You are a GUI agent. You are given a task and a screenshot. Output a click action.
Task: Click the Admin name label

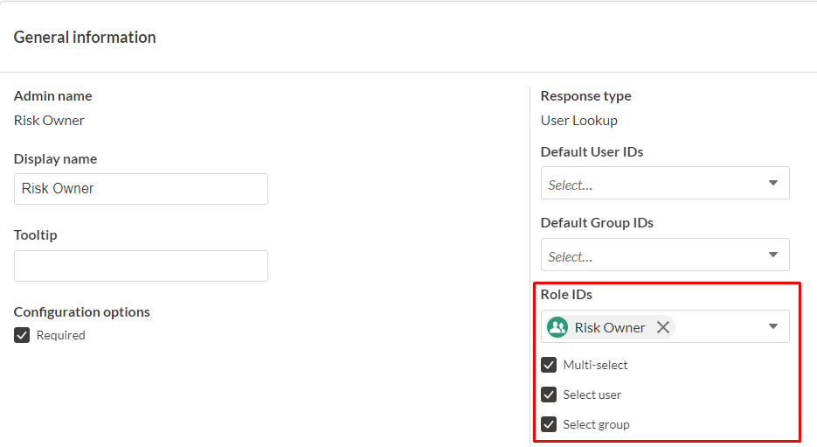(52, 96)
